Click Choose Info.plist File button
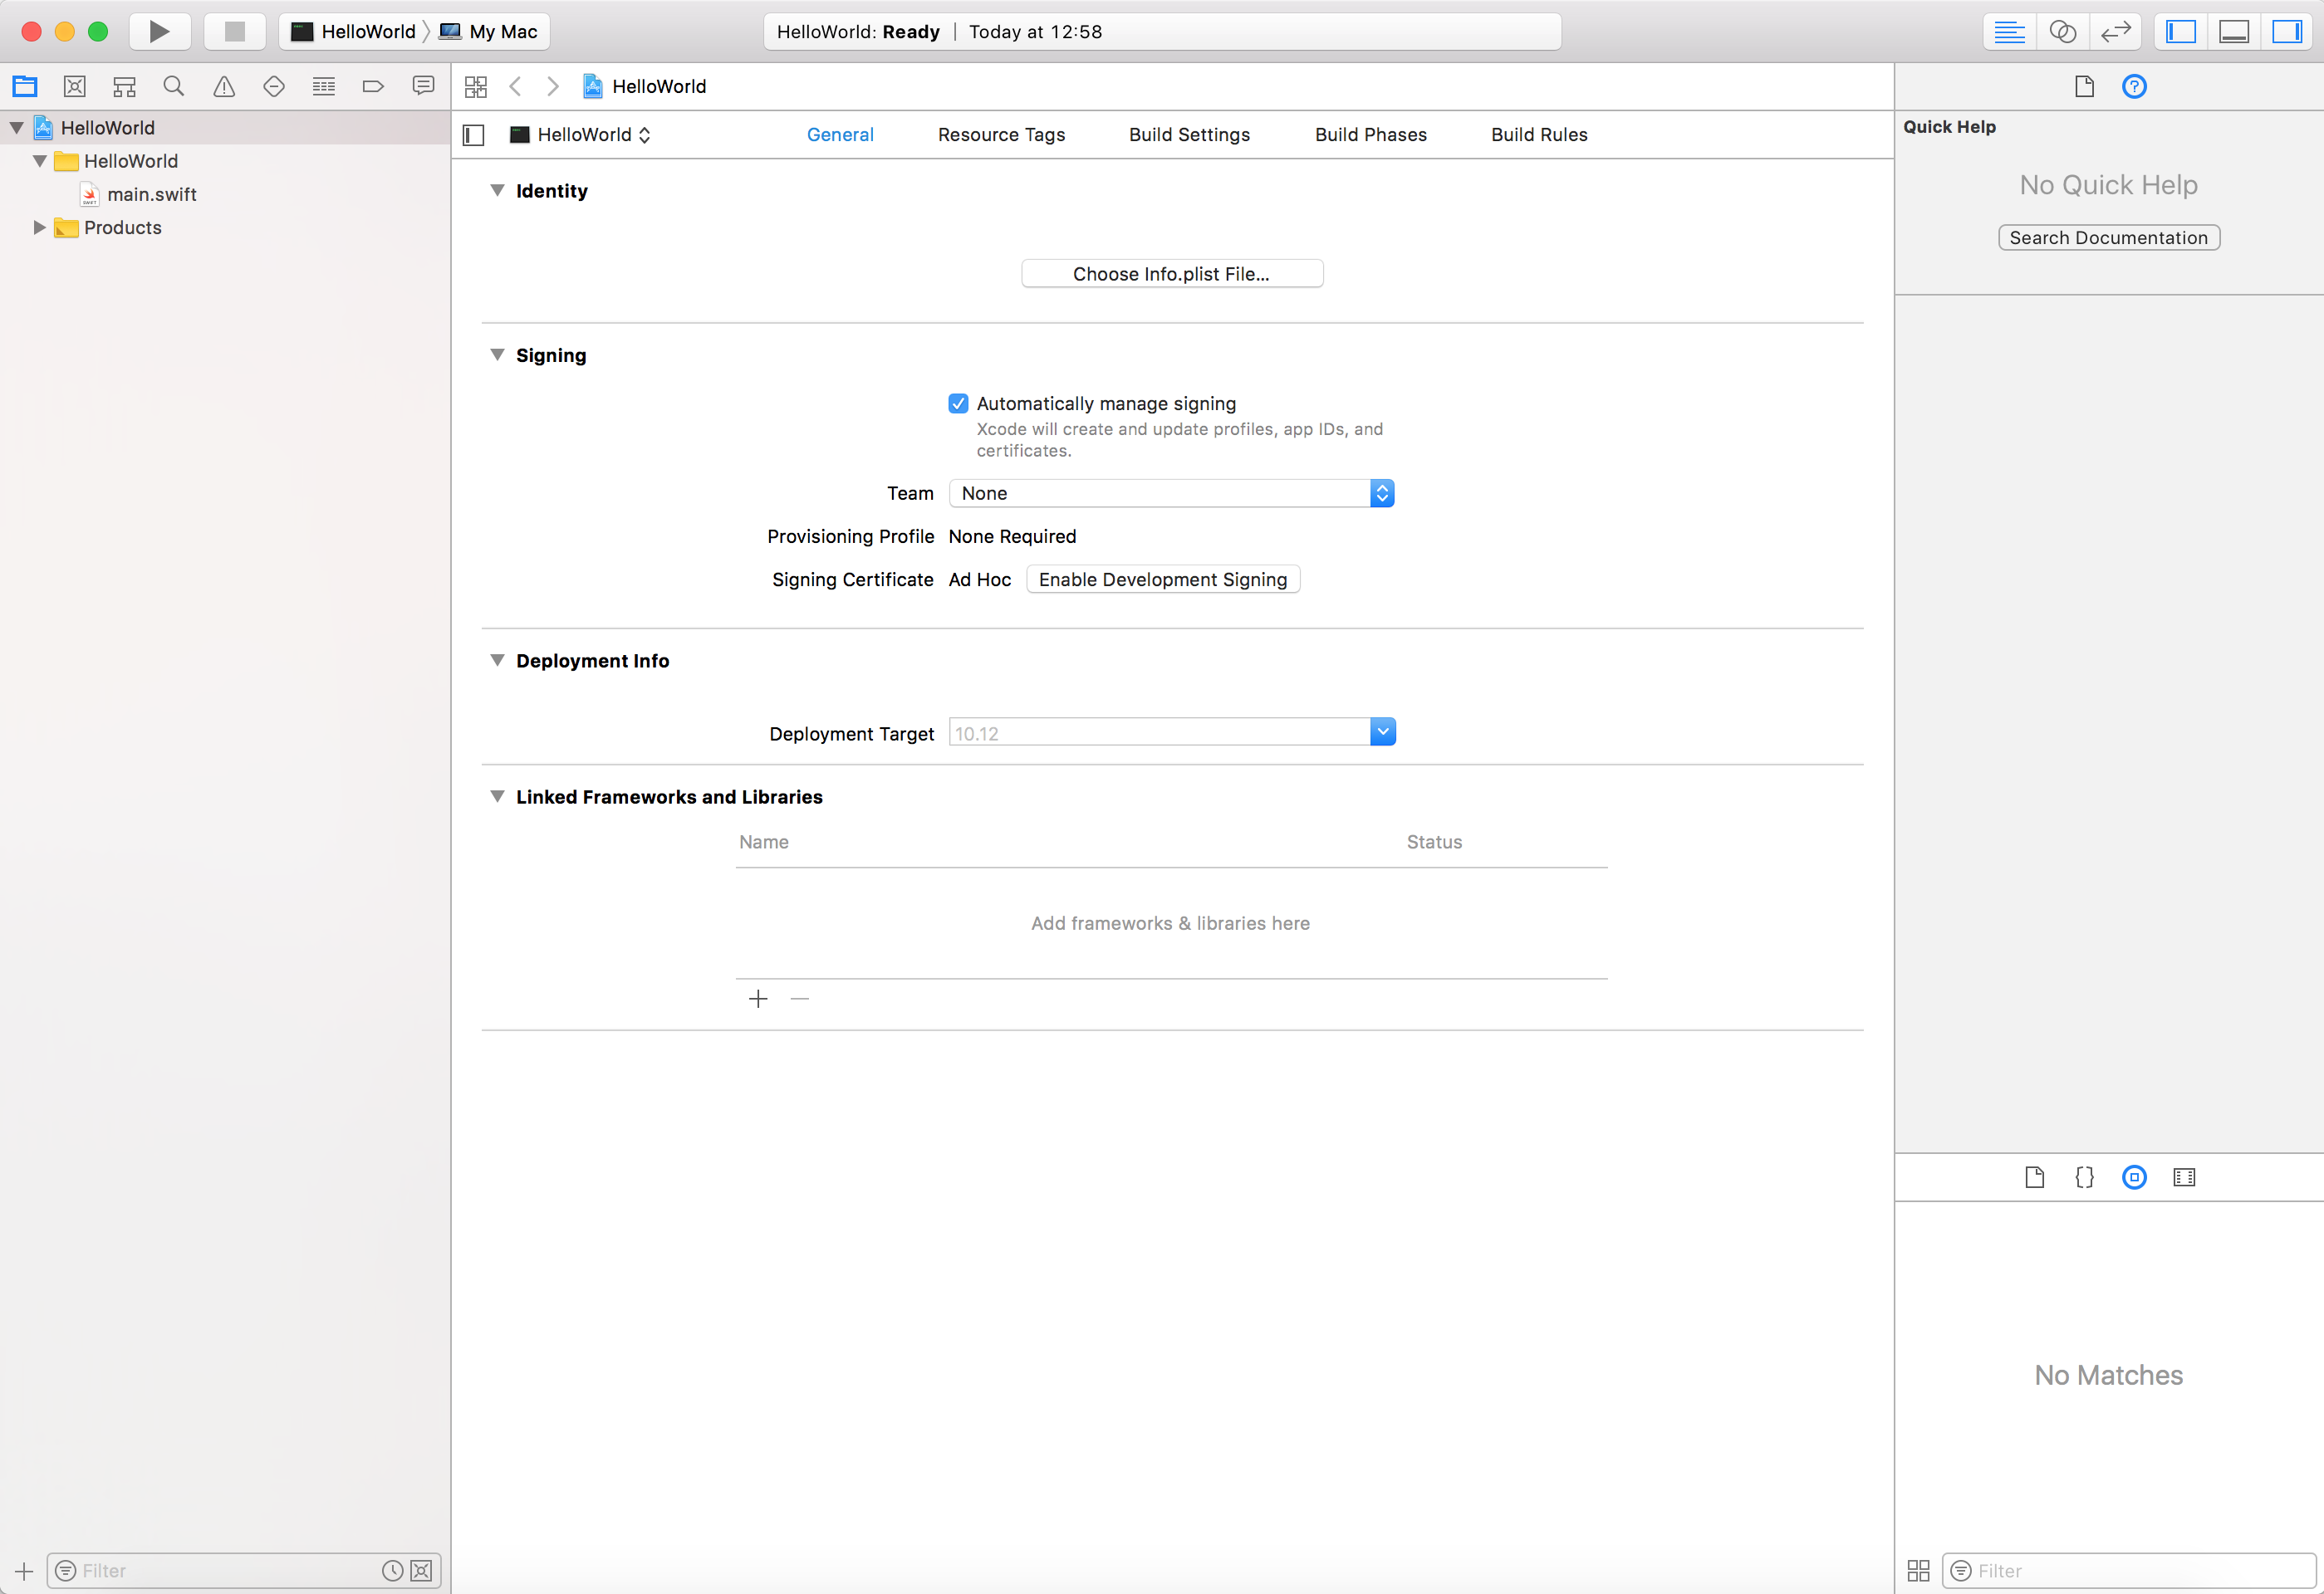The image size is (2324, 1594). point(1172,274)
